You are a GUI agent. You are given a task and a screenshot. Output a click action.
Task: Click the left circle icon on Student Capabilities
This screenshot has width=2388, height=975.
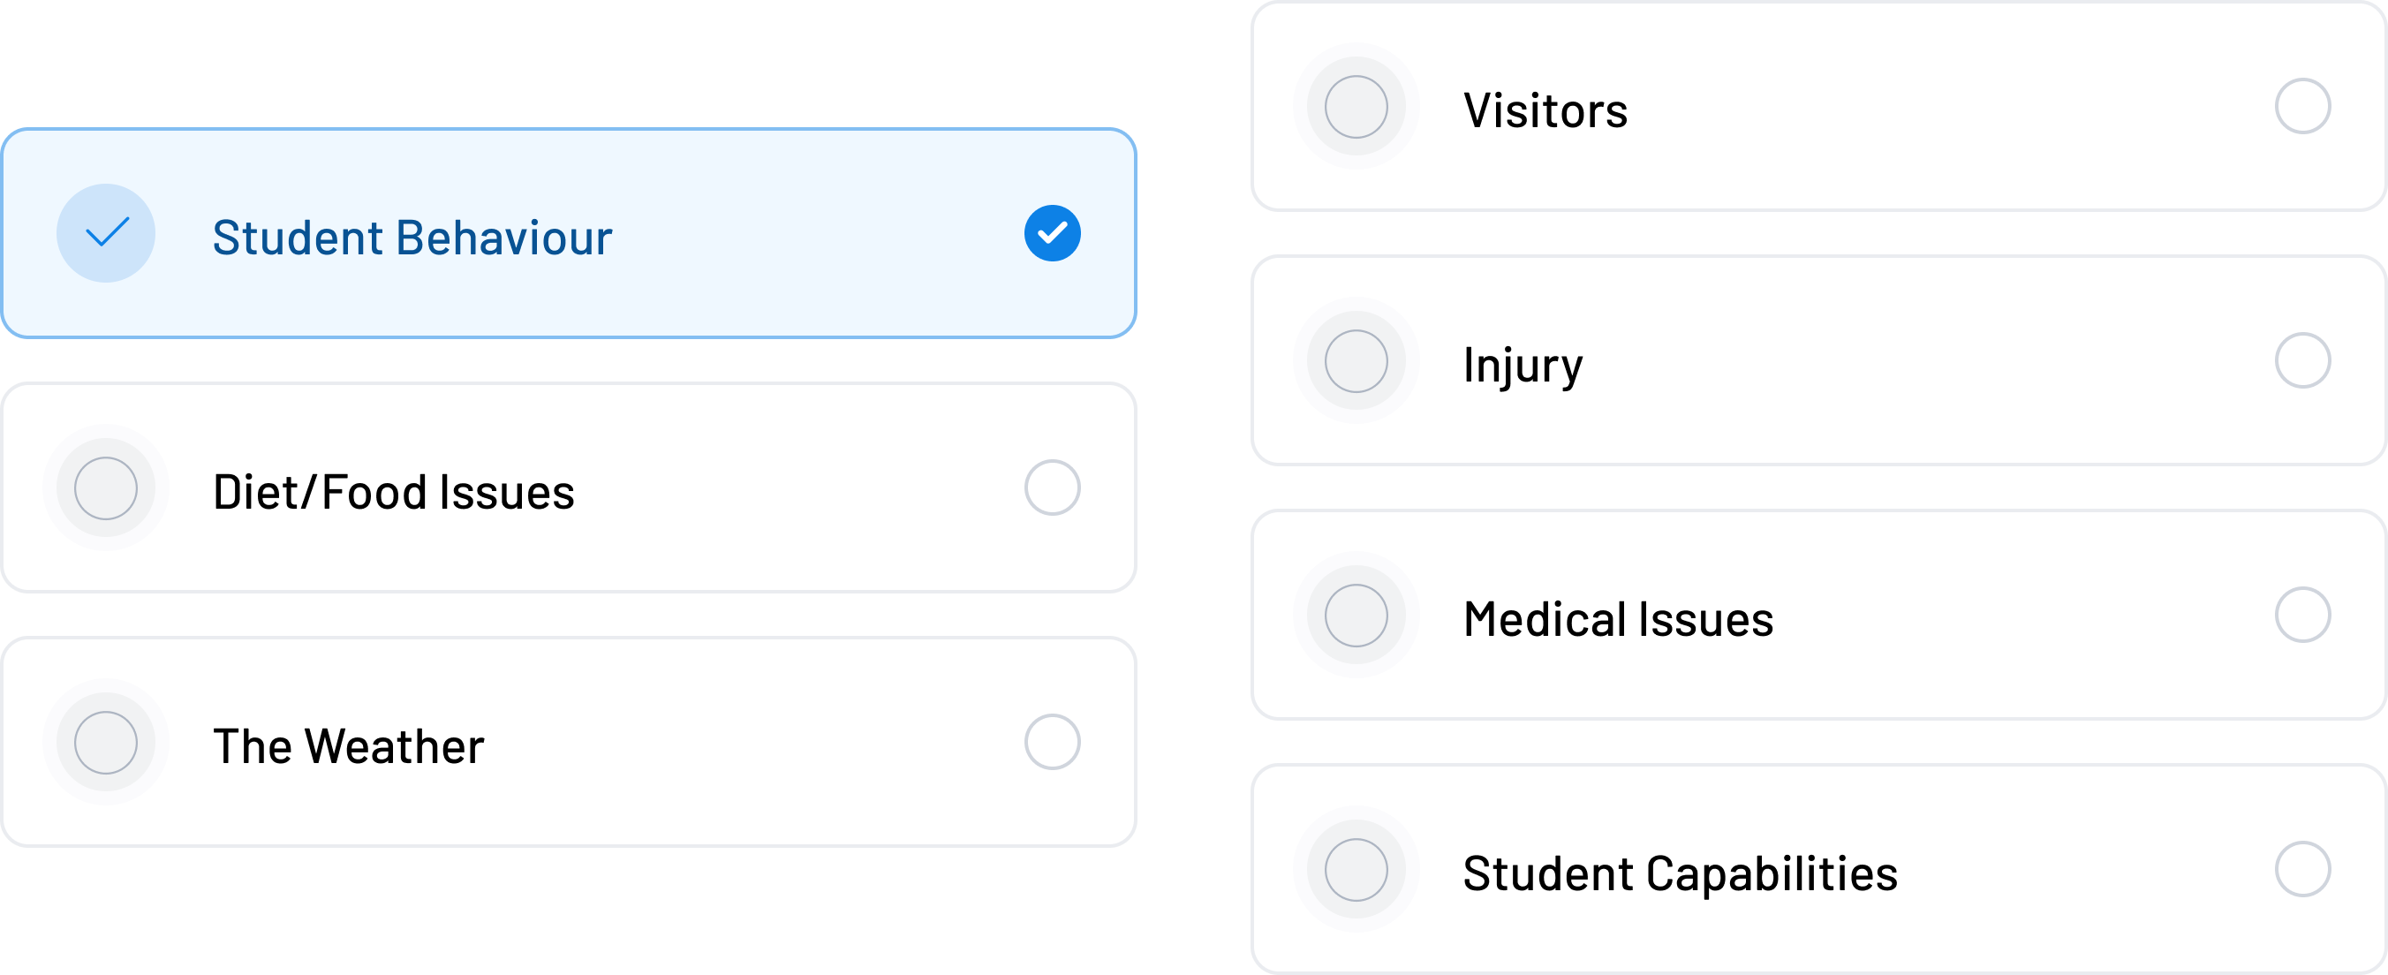pos(1356,869)
